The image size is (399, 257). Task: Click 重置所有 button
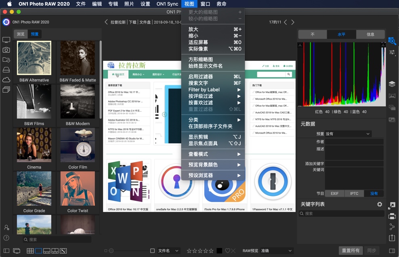351,251
